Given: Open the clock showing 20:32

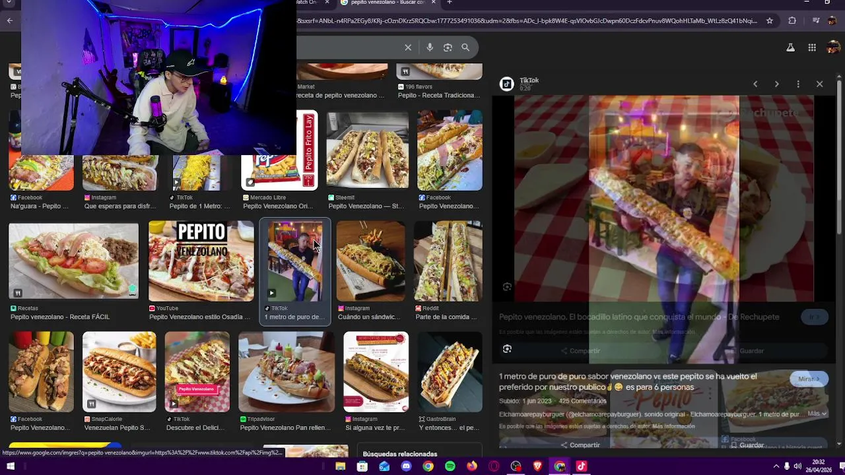Looking at the screenshot, I should point(819,466).
